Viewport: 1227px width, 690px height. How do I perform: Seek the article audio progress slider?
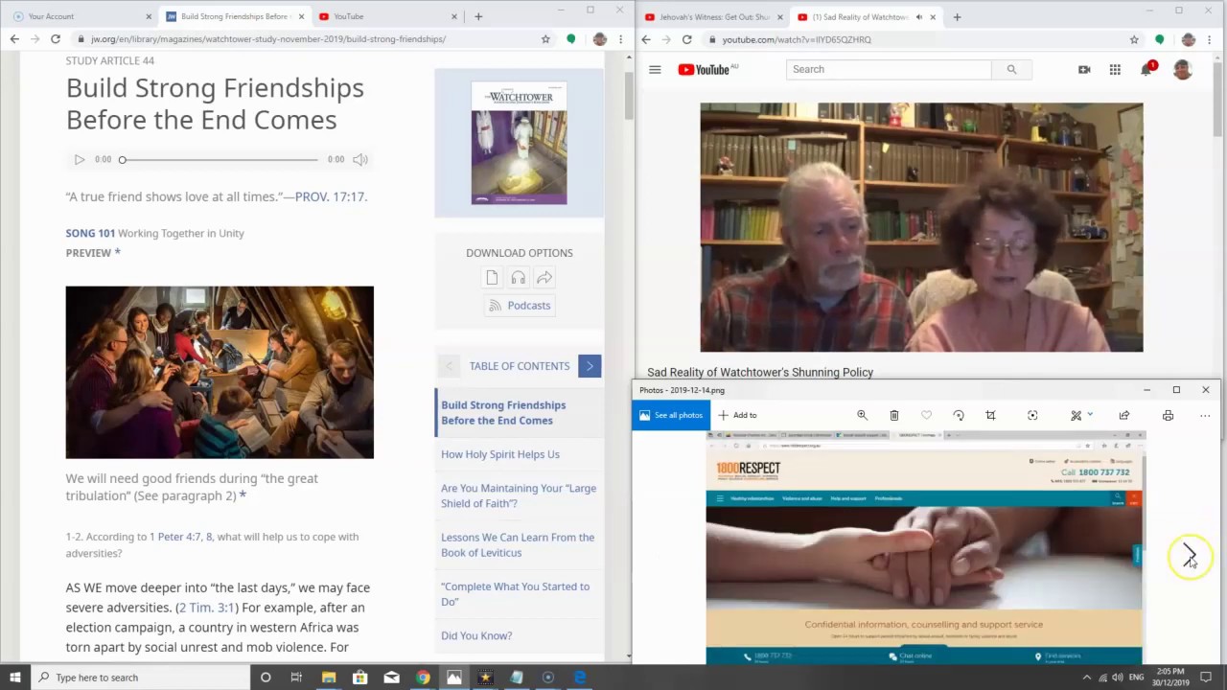[x=220, y=159]
